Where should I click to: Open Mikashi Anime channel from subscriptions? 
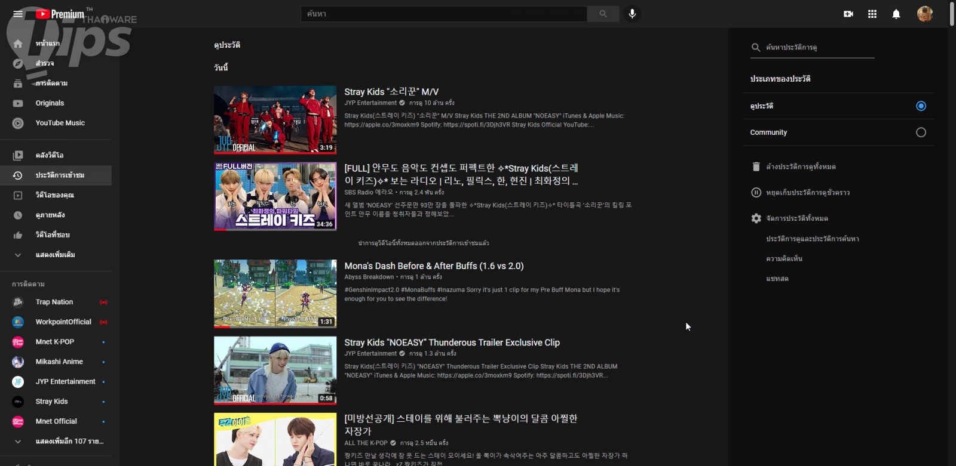(56, 362)
